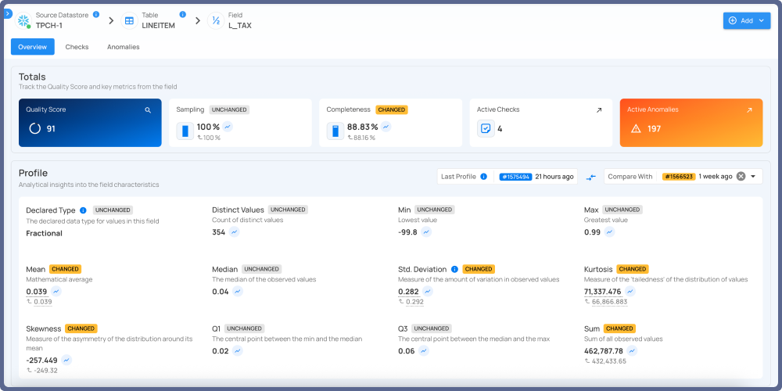
Task: Click the Min value -99.8
Action: point(407,232)
